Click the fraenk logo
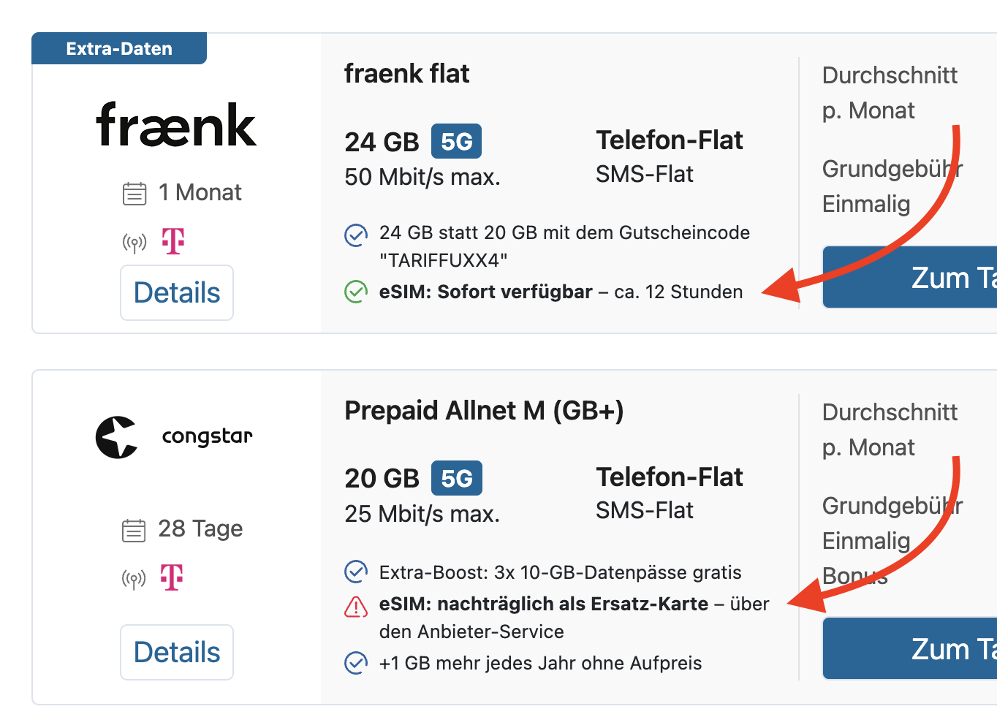This screenshot has height=728, width=997. click(x=176, y=125)
